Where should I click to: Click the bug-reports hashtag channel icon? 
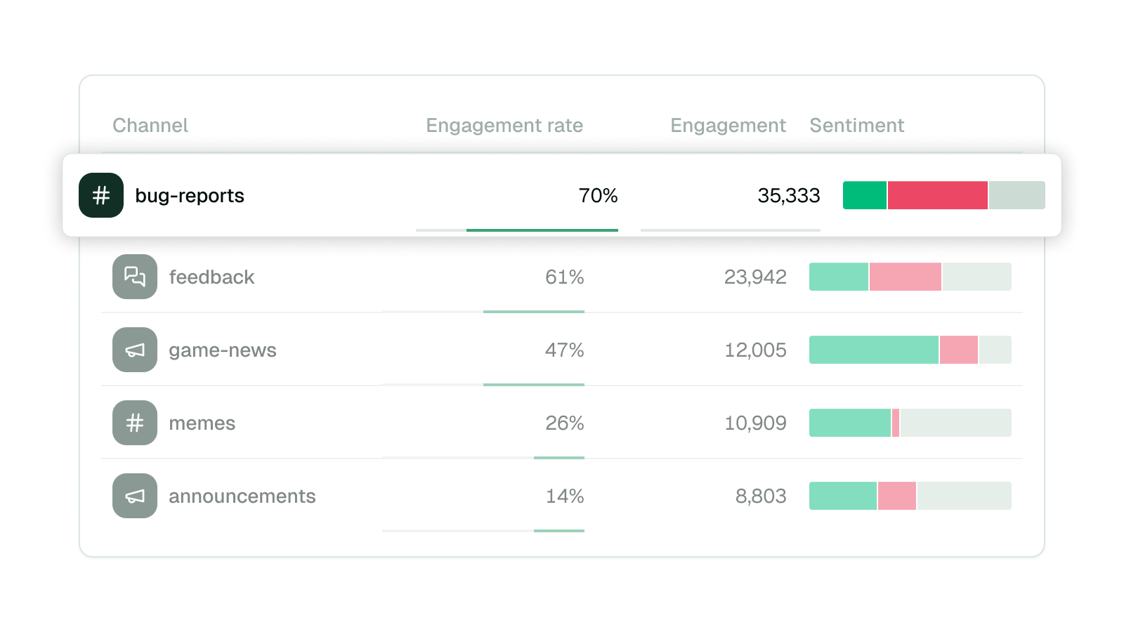pos(100,196)
